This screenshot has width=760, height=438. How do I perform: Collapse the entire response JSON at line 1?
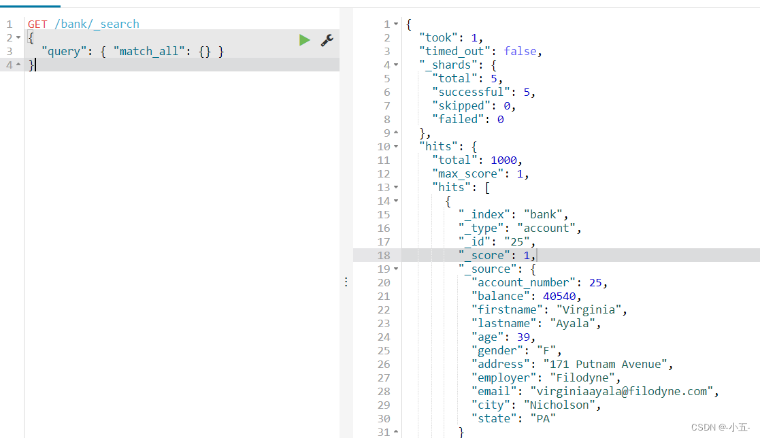click(x=397, y=24)
